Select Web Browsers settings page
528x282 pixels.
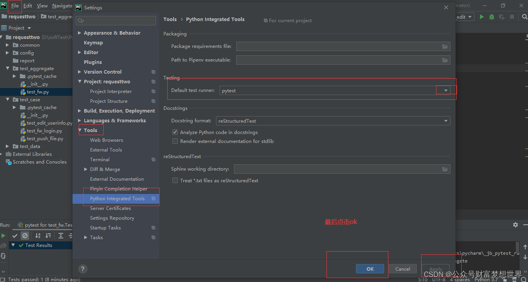point(106,140)
